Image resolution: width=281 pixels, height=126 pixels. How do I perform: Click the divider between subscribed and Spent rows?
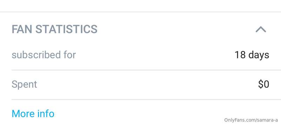click(146, 70)
